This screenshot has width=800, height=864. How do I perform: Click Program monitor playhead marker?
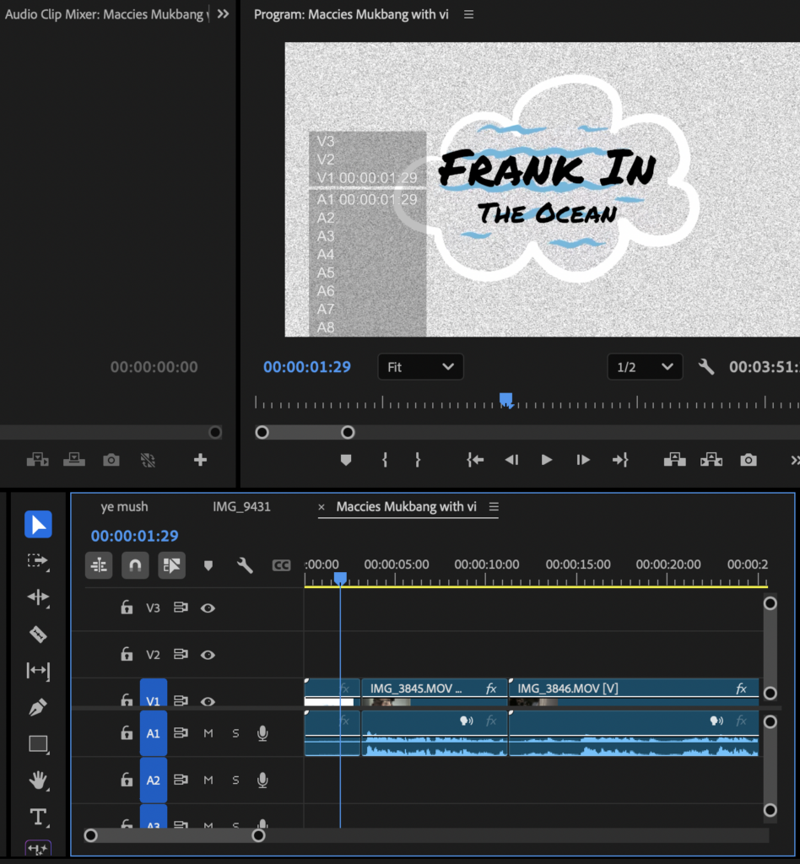[x=505, y=400]
